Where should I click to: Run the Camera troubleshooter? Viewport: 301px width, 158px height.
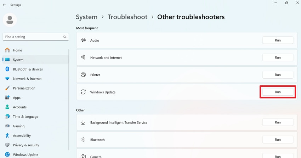coord(278,156)
